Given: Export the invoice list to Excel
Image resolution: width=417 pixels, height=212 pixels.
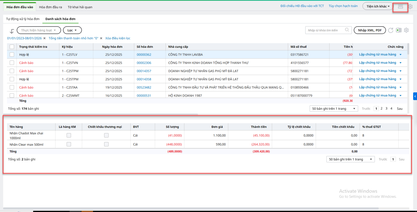Looking at the screenshot, I should [x=398, y=30].
